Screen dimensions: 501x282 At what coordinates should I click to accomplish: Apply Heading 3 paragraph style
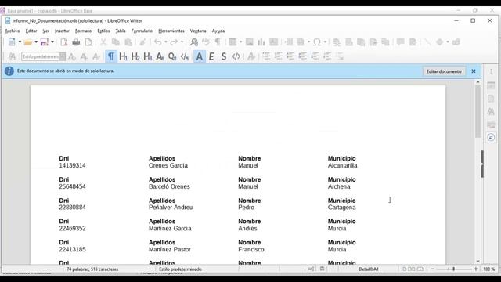pyautogui.click(x=148, y=56)
